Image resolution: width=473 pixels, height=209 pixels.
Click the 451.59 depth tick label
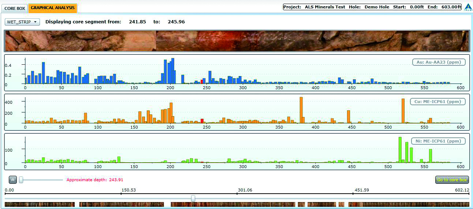coord(361,190)
